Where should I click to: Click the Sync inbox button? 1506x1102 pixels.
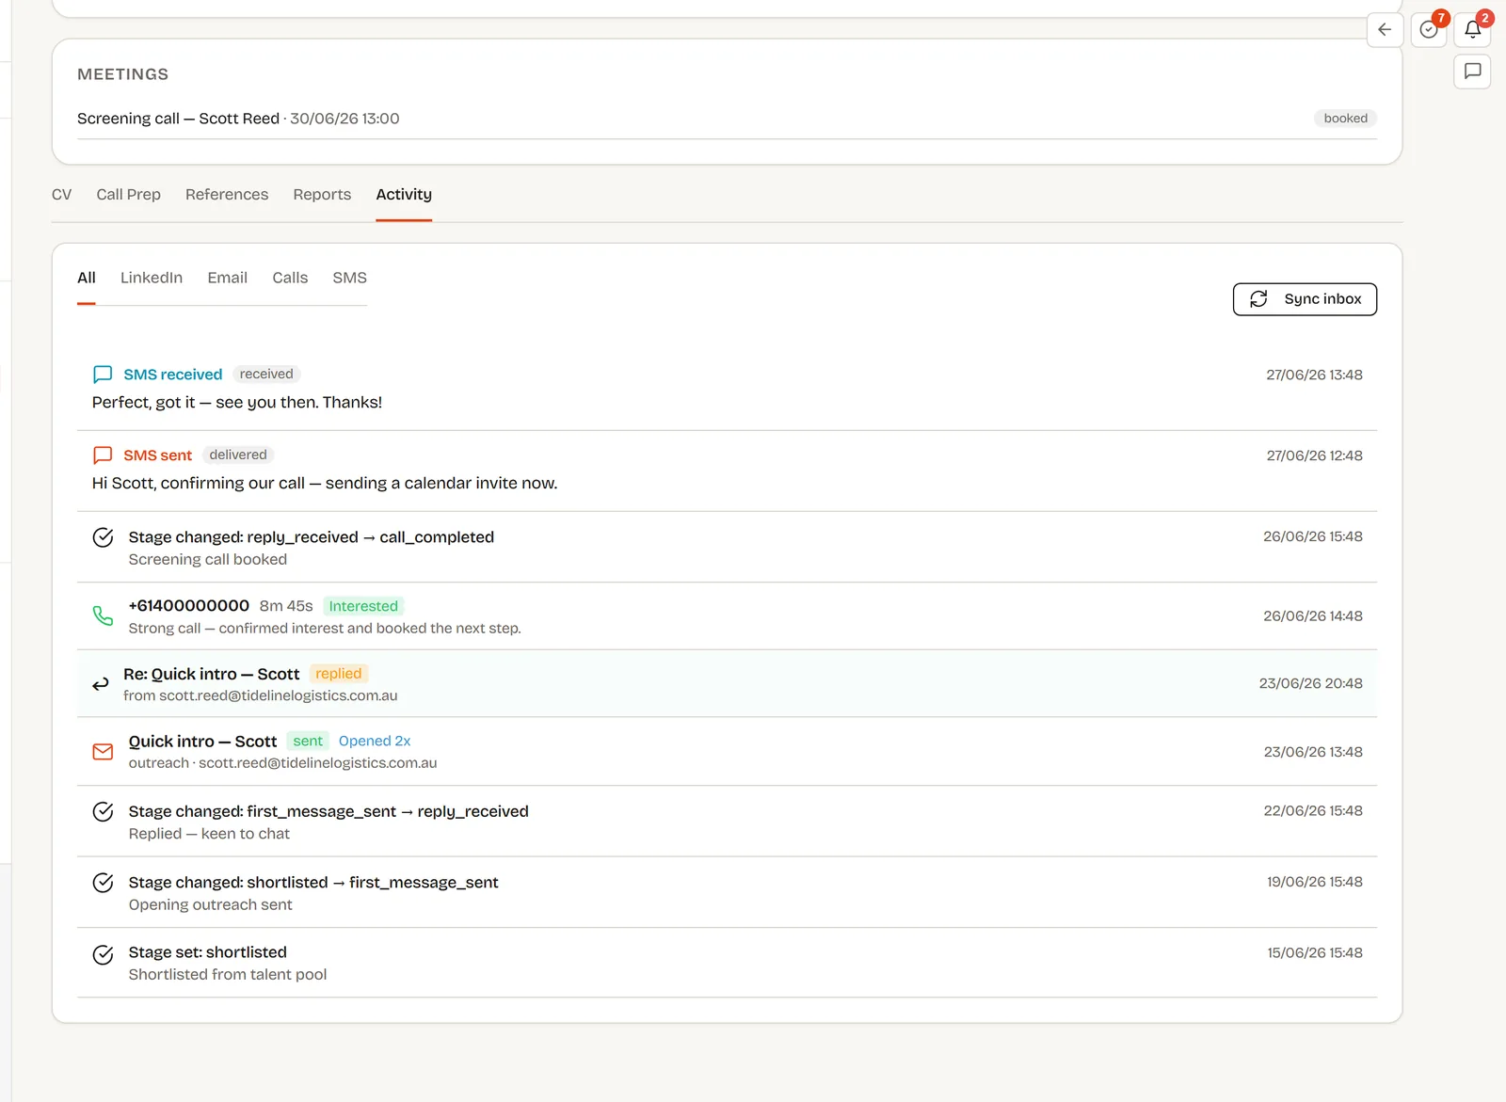pyautogui.click(x=1305, y=299)
